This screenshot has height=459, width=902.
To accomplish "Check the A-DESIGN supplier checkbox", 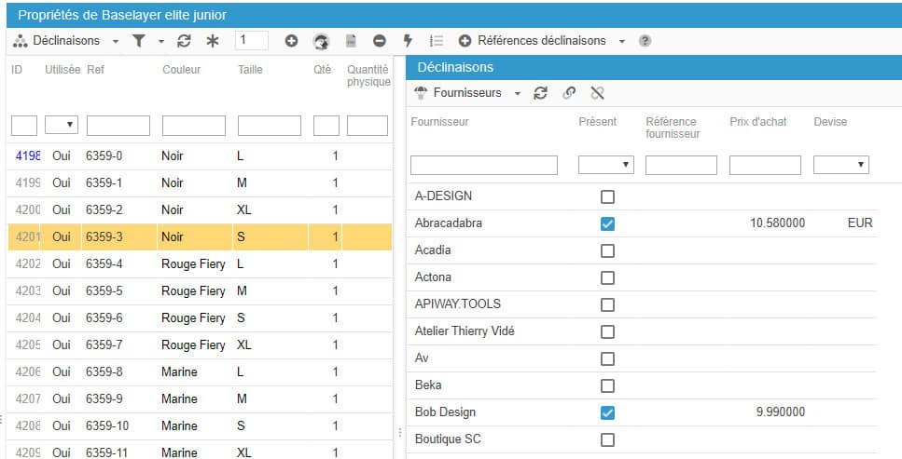I will point(607,196).
